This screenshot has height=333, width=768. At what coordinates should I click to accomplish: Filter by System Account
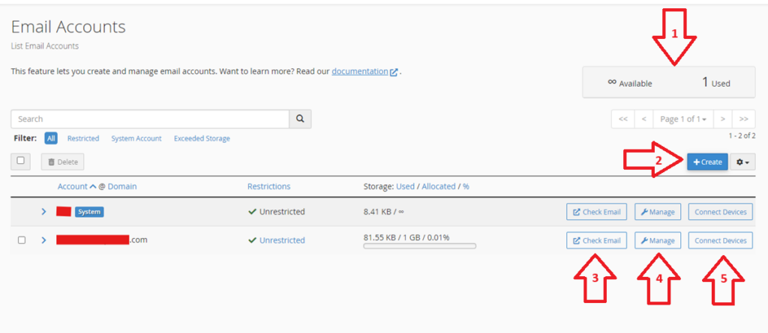click(x=136, y=138)
